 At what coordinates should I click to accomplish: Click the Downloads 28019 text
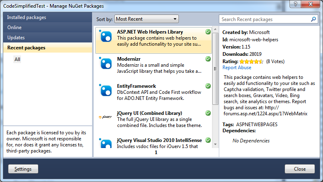click(242, 54)
